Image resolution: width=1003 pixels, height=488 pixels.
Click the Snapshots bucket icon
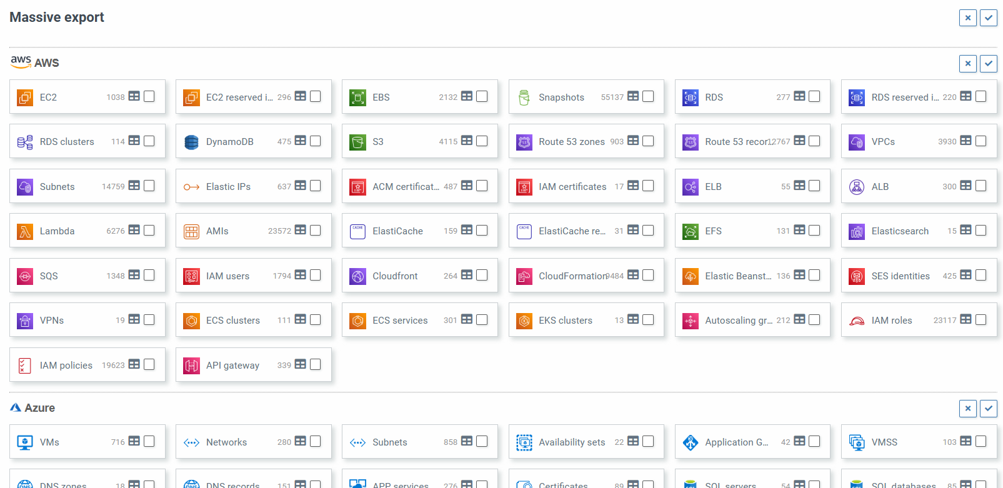(x=524, y=97)
